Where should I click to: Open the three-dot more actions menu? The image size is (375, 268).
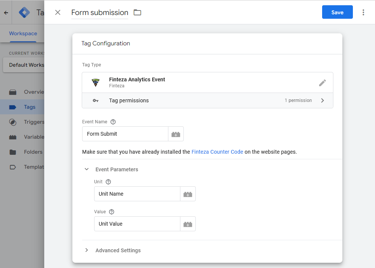[x=363, y=12]
